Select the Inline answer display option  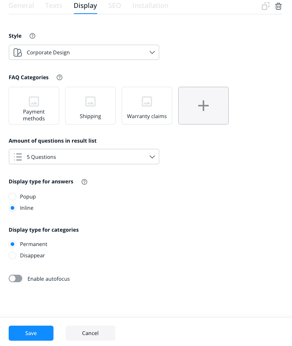[x=12, y=208]
